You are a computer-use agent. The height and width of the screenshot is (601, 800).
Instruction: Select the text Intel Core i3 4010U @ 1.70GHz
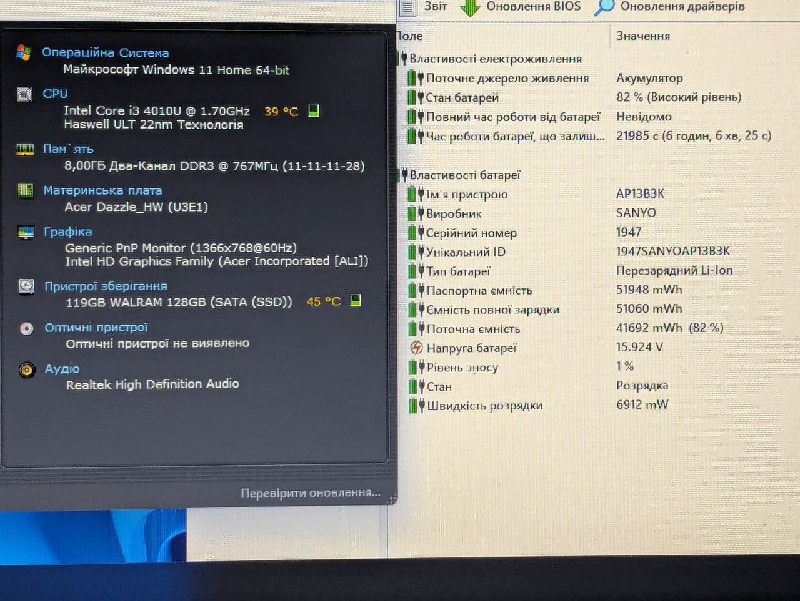[x=157, y=111]
